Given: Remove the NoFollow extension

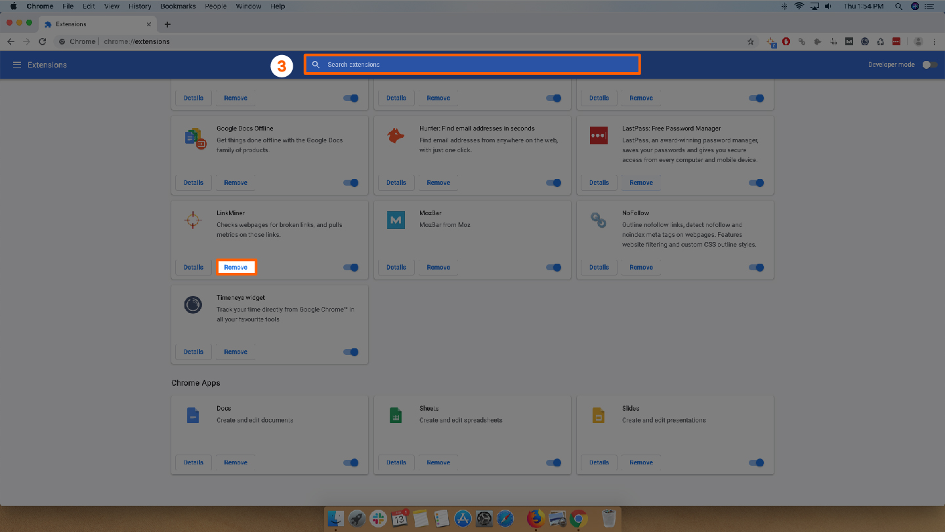Looking at the screenshot, I should [641, 267].
